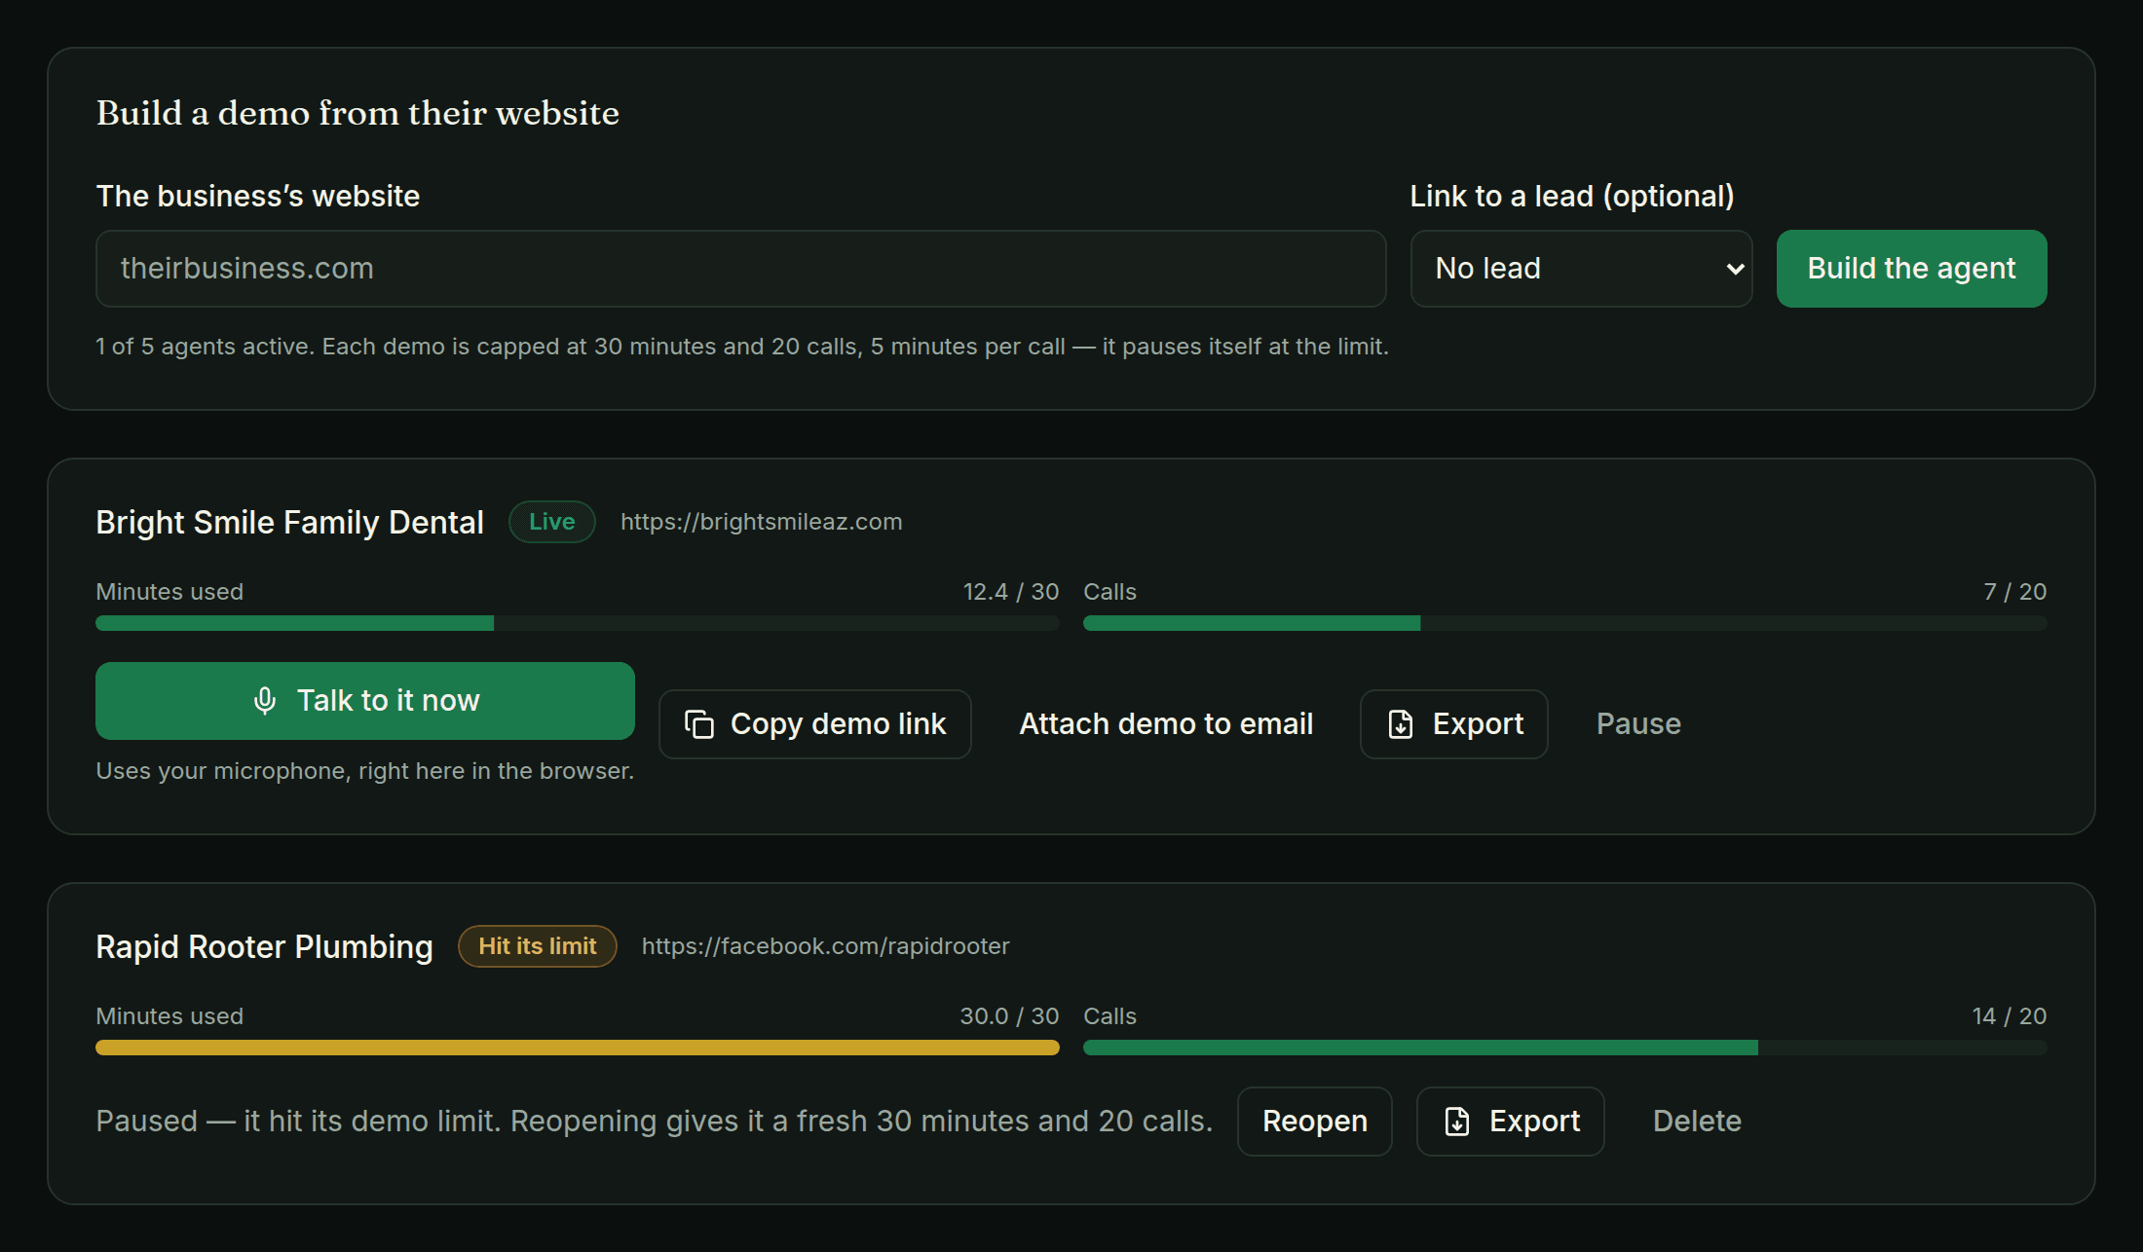This screenshot has height=1252, width=2143.
Task: Click the Rapid Rooter Plumbing title
Action: click(265, 947)
